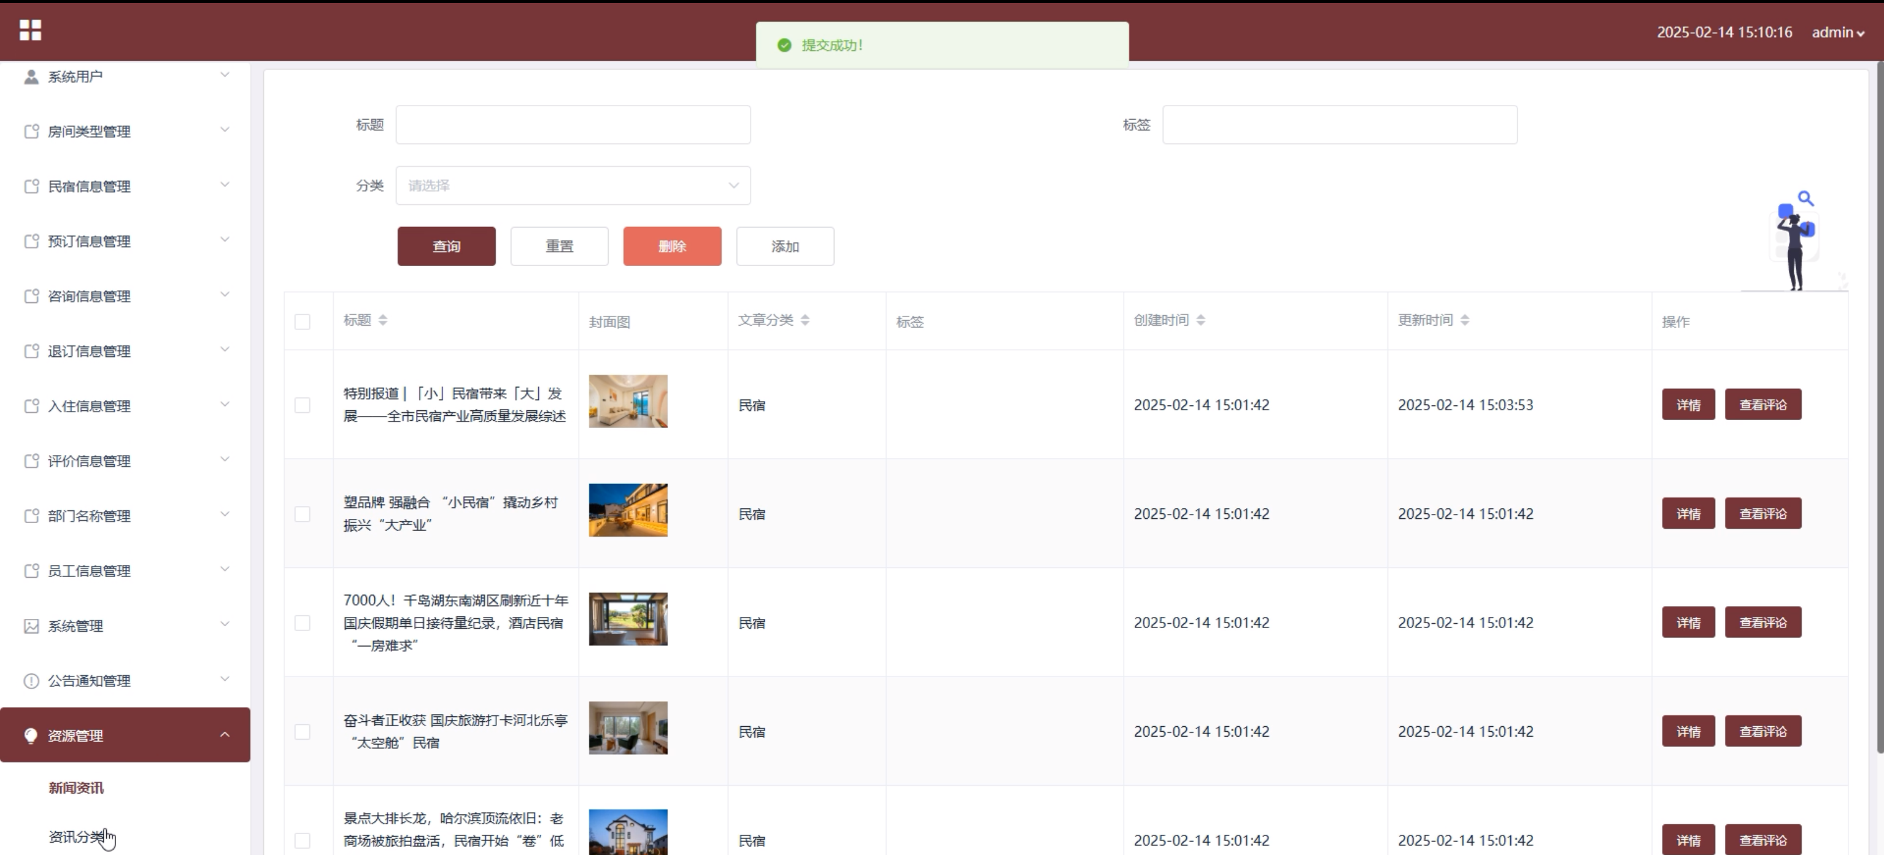Select the 新闻资讯 submenu item

click(76, 788)
